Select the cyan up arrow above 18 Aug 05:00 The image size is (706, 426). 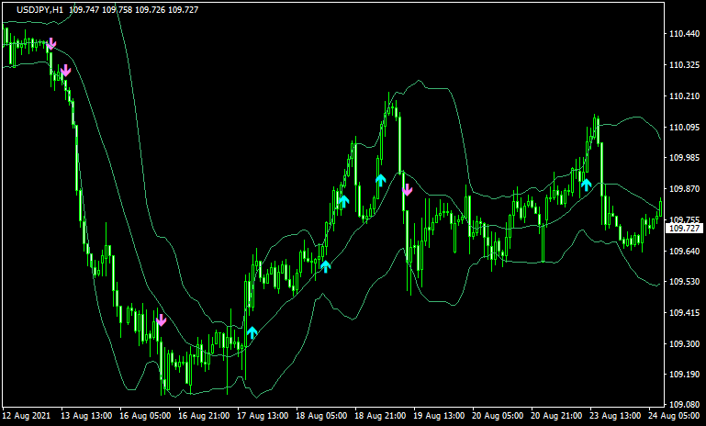pyautogui.click(x=325, y=266)
